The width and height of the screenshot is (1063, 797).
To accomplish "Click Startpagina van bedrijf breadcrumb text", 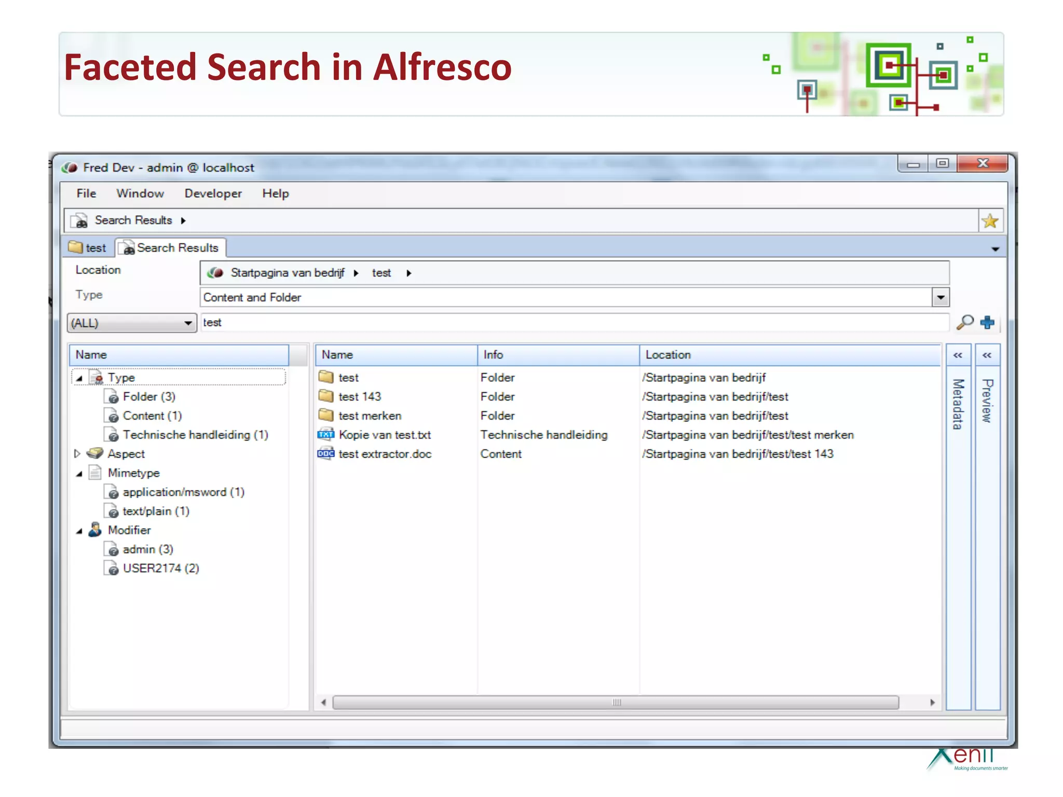I will [x=288, y=273].
